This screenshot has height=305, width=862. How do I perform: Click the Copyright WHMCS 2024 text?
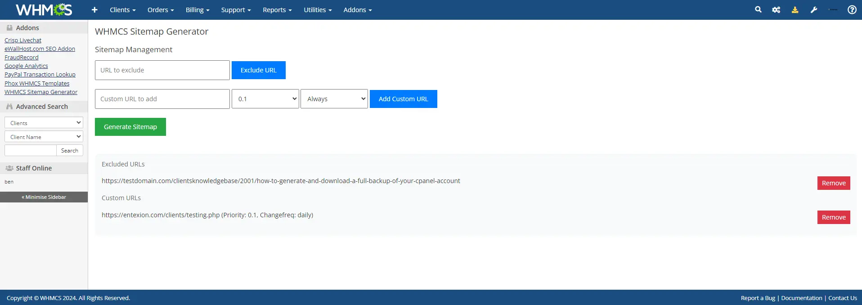tap(68, 298)
